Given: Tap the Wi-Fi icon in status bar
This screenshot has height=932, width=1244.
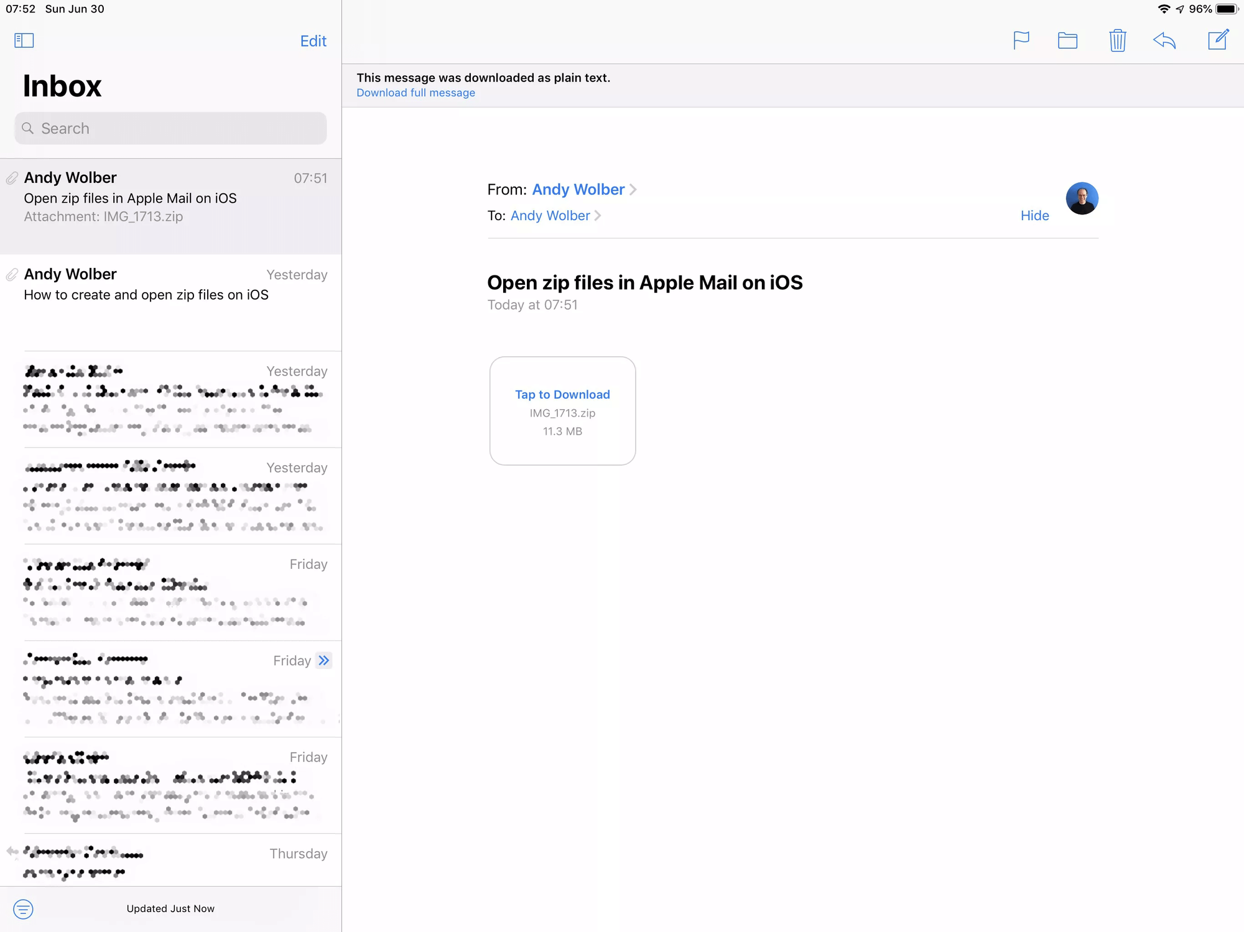Looking at the screenshot, I should [1163, 9].
